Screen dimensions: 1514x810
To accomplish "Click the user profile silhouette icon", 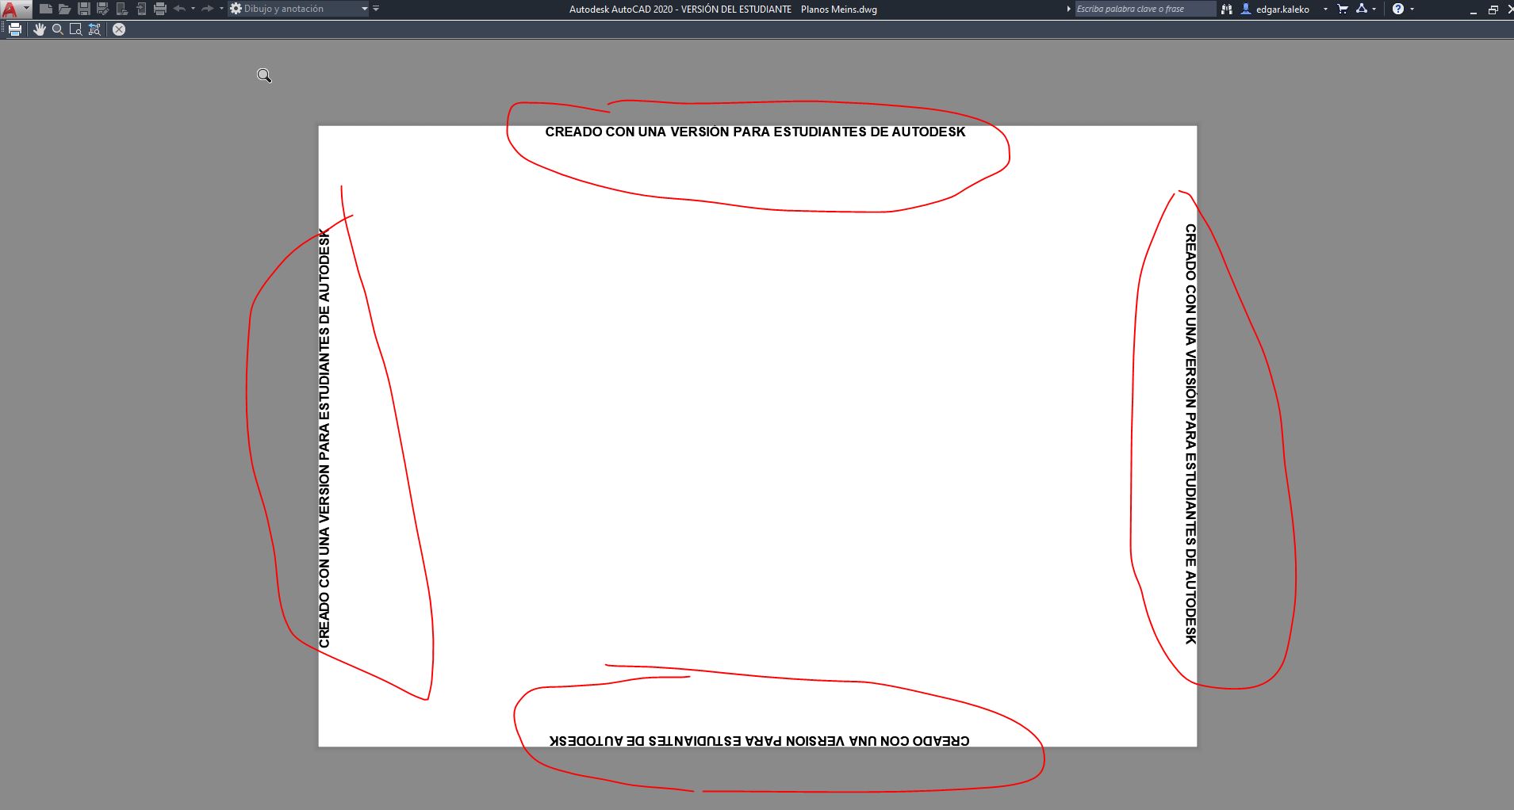I will tap(1246, 9).
